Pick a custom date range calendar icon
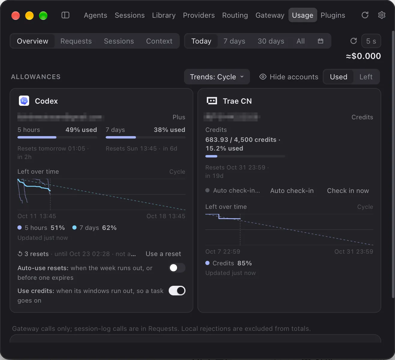 (321, 41)
